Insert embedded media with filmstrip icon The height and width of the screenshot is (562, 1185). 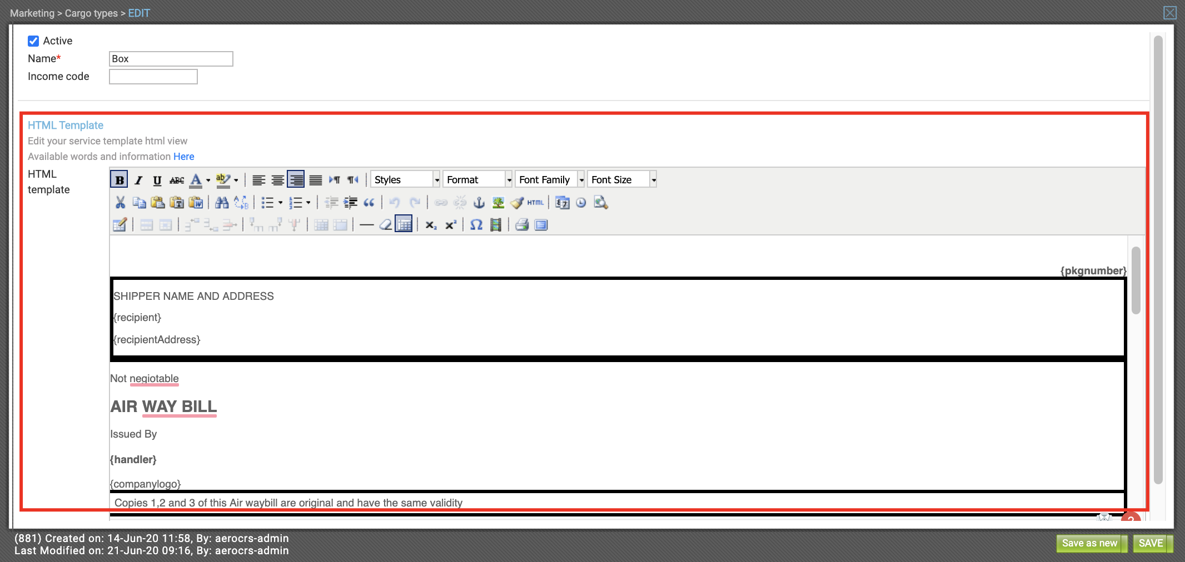[495, 225]
